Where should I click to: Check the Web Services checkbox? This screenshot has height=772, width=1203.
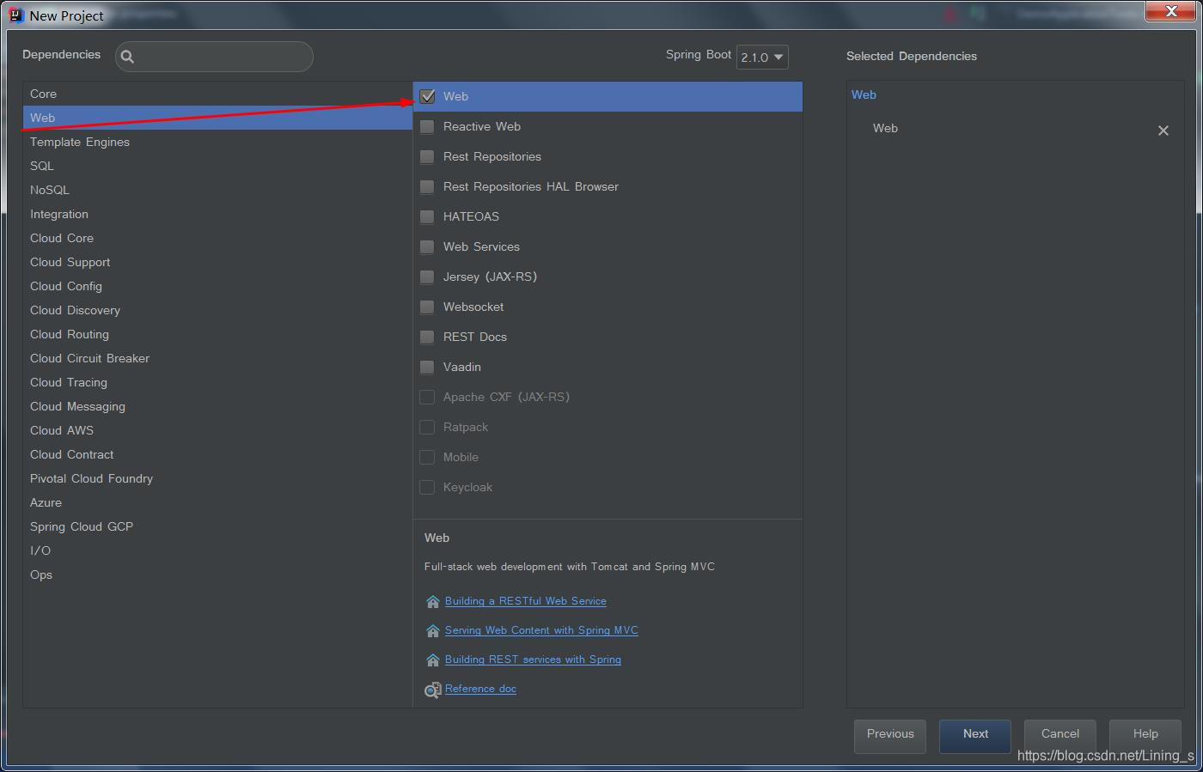tap(427, 246)
